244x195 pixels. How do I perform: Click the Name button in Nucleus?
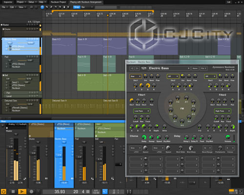(195, 68)
